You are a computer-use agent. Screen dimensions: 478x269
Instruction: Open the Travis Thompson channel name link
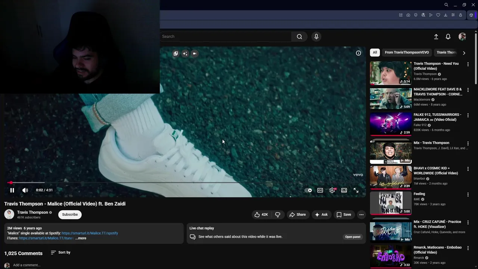pyautogui.click(x=32, y=212)
